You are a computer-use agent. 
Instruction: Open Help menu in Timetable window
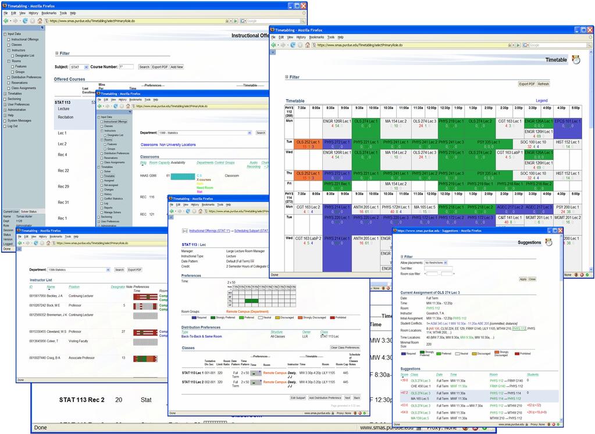340,37
